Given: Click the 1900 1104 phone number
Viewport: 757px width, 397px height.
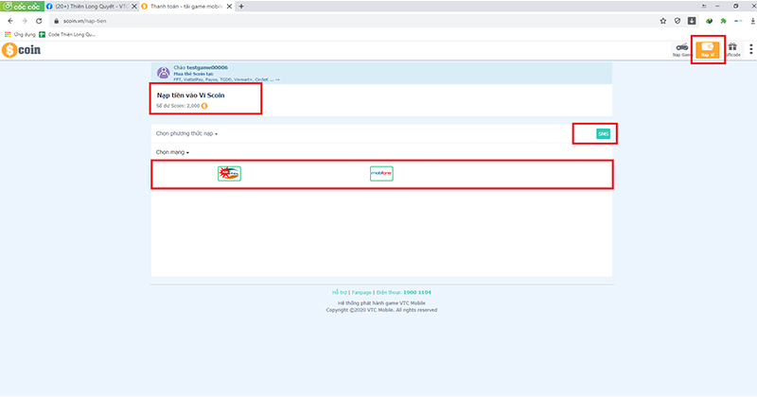Looking at the screenshot, I should click(x=417, y=292).
